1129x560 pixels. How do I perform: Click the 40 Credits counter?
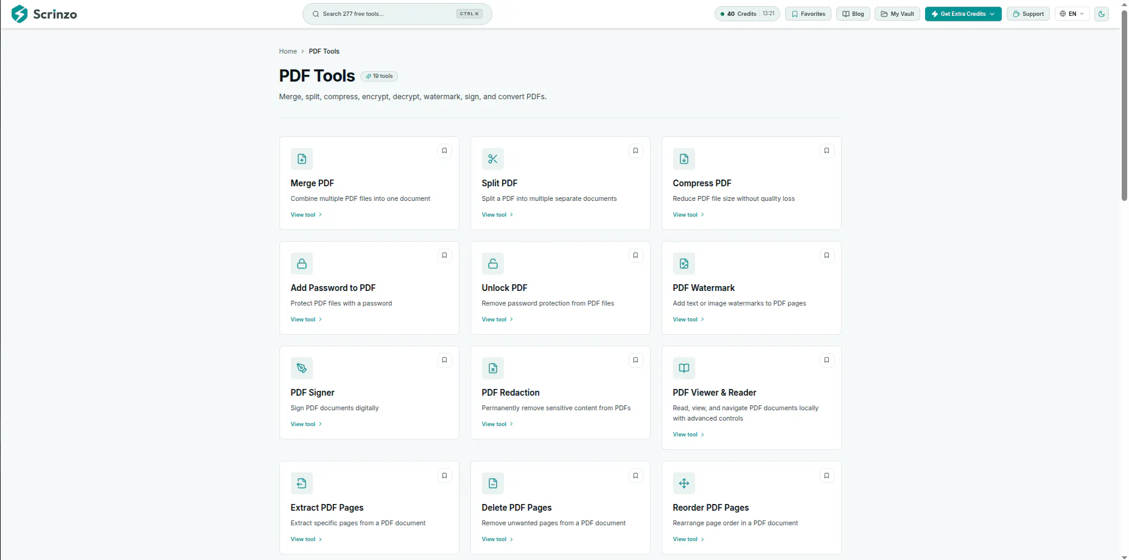point(747,14)
